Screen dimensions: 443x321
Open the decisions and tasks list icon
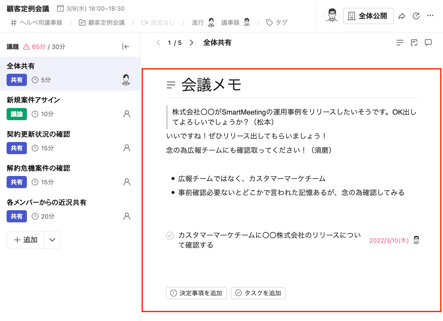pyautogui.click(x=414, y=43)
